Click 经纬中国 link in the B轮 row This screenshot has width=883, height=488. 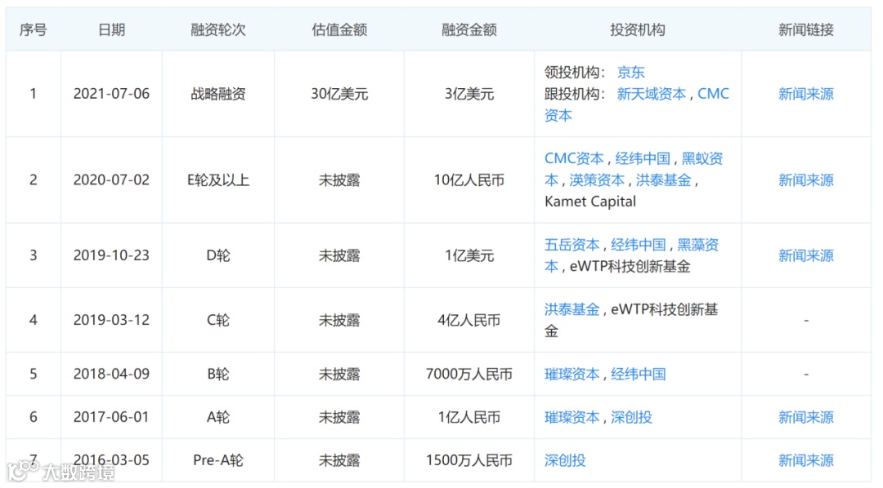(x=639, y=374)
